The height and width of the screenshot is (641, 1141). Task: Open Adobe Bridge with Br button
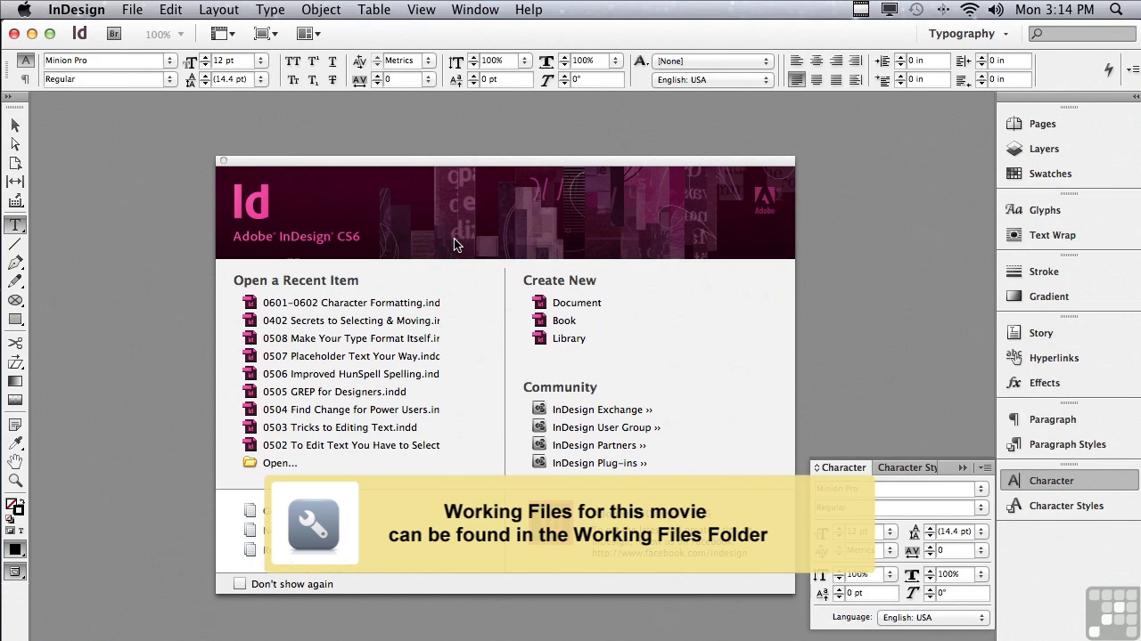tap(113, 34)
